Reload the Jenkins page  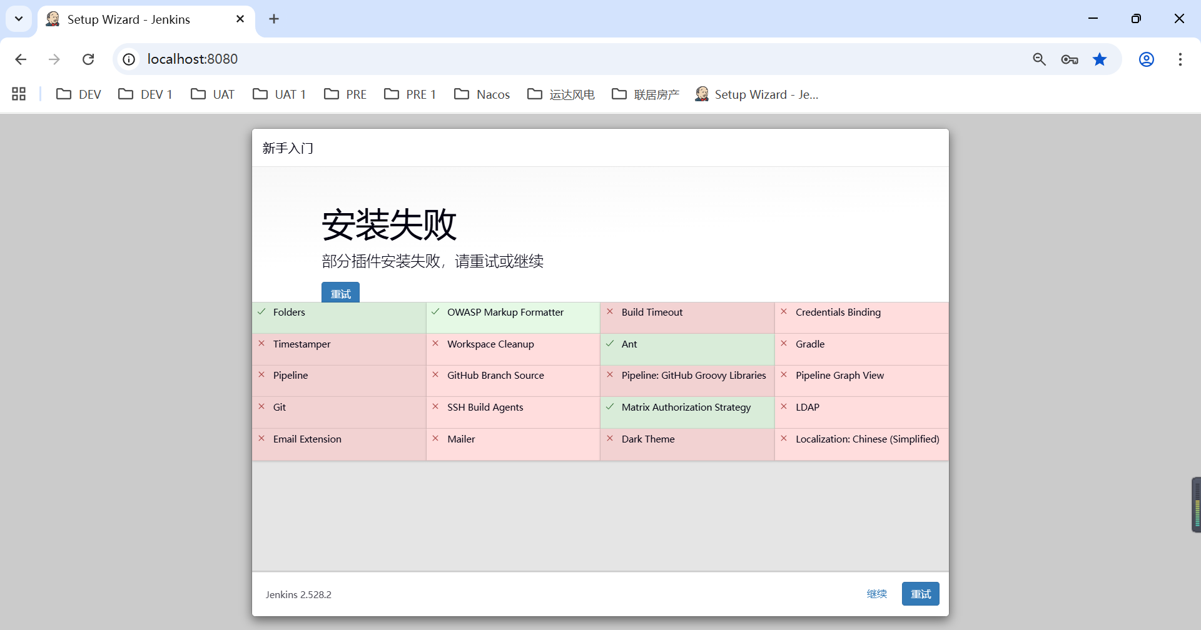click(88, 59)
